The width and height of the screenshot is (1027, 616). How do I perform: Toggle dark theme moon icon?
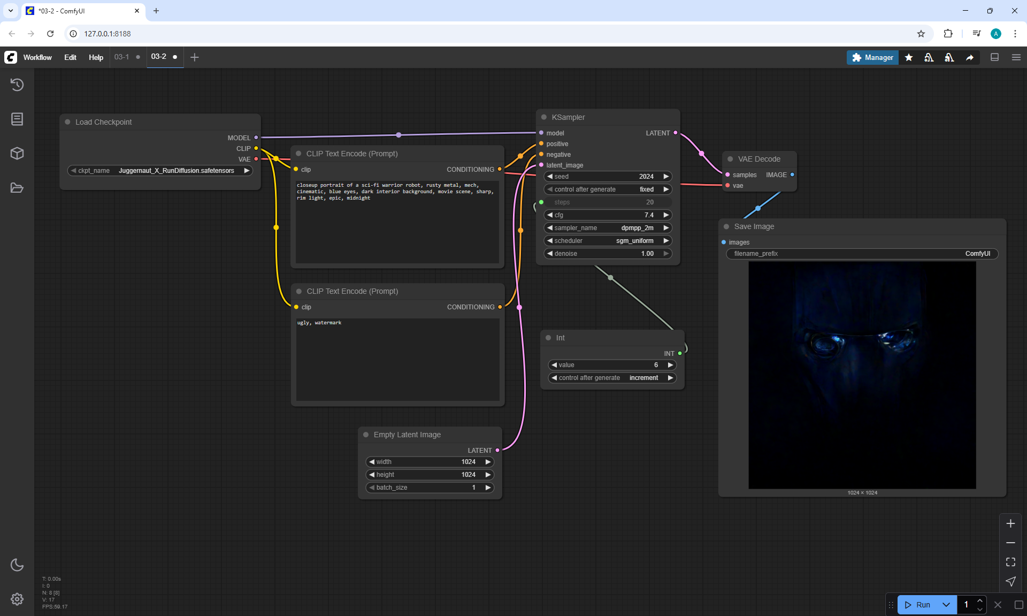[17, 565]
